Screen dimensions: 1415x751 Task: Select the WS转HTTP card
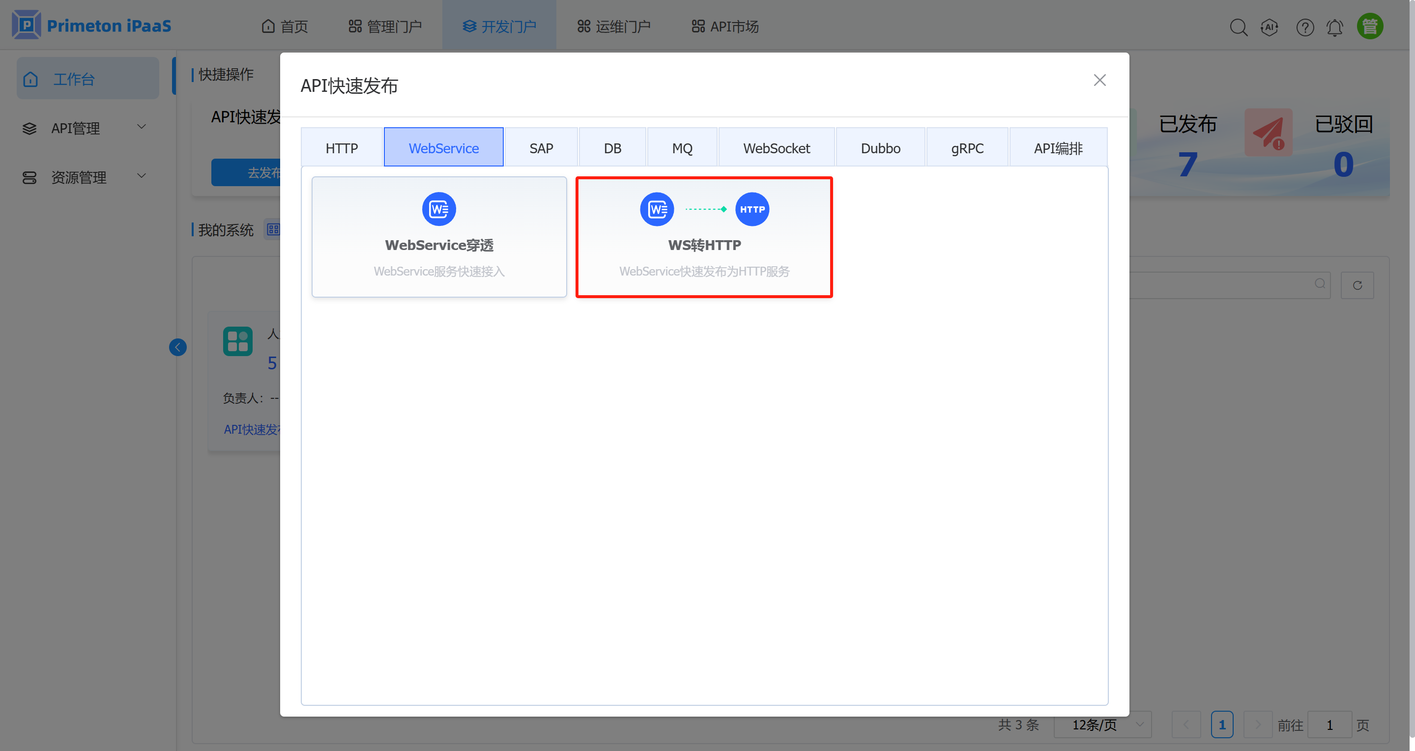(x=704, y=237)
